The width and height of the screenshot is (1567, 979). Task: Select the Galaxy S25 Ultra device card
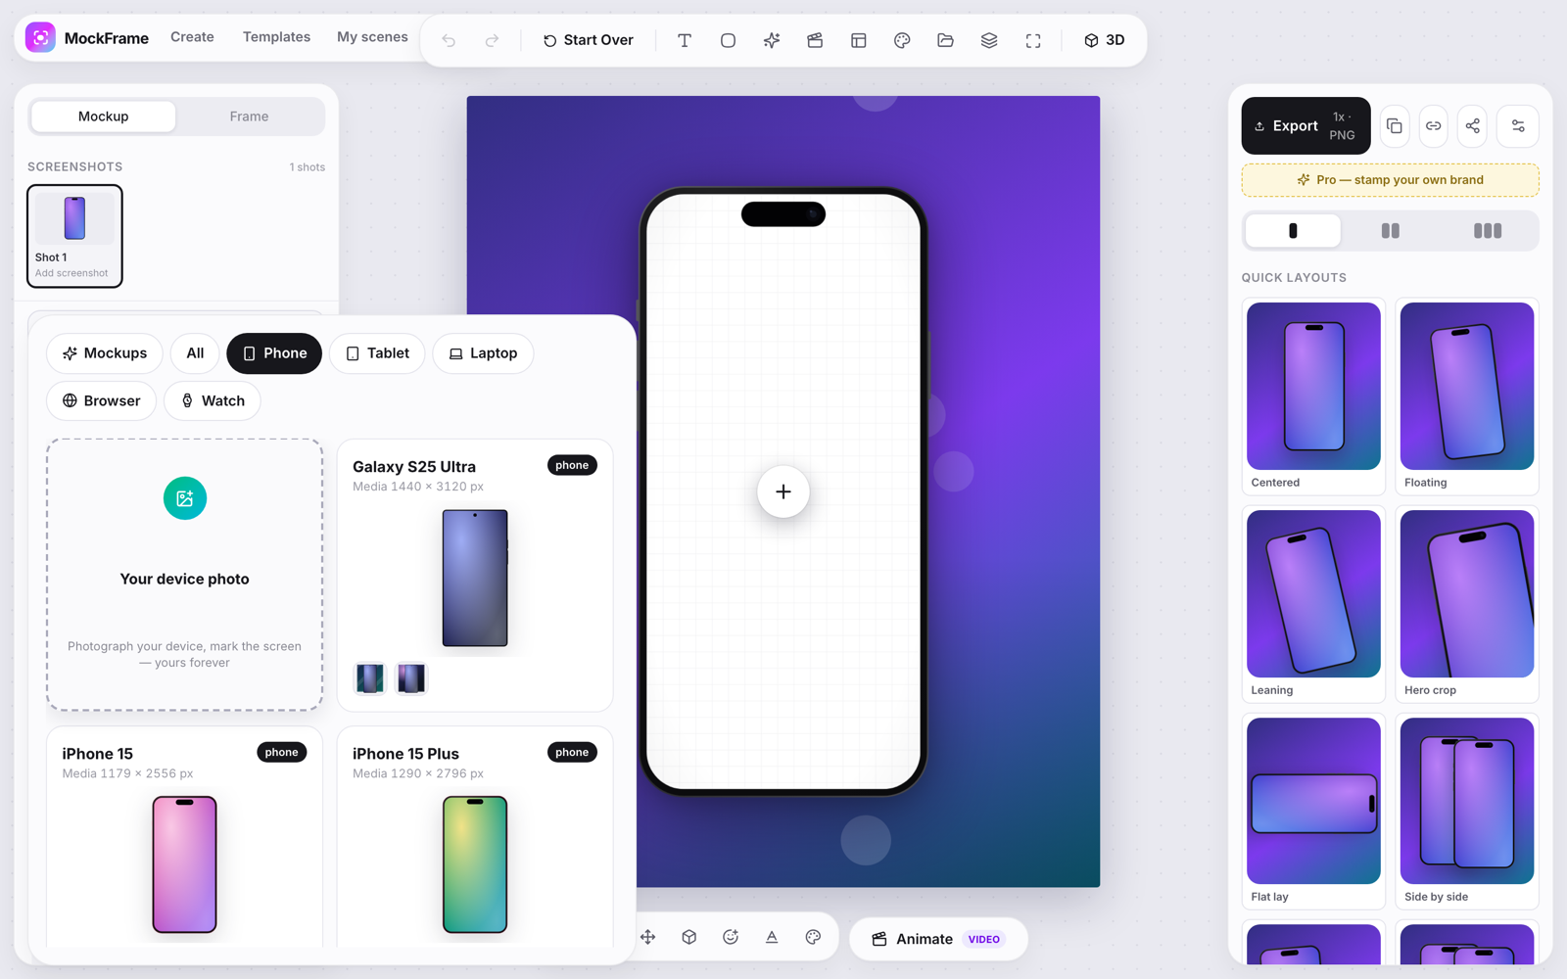tap(475, 575)
